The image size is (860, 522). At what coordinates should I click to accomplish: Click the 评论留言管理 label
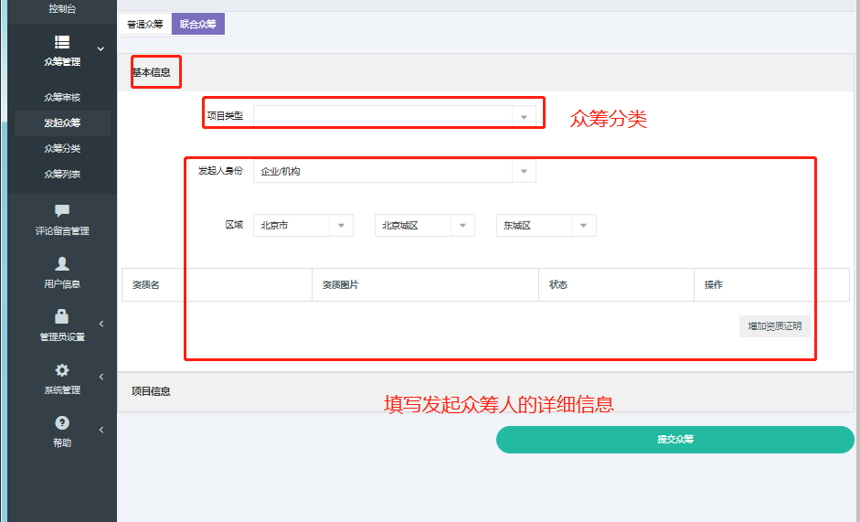pos(62,231)
